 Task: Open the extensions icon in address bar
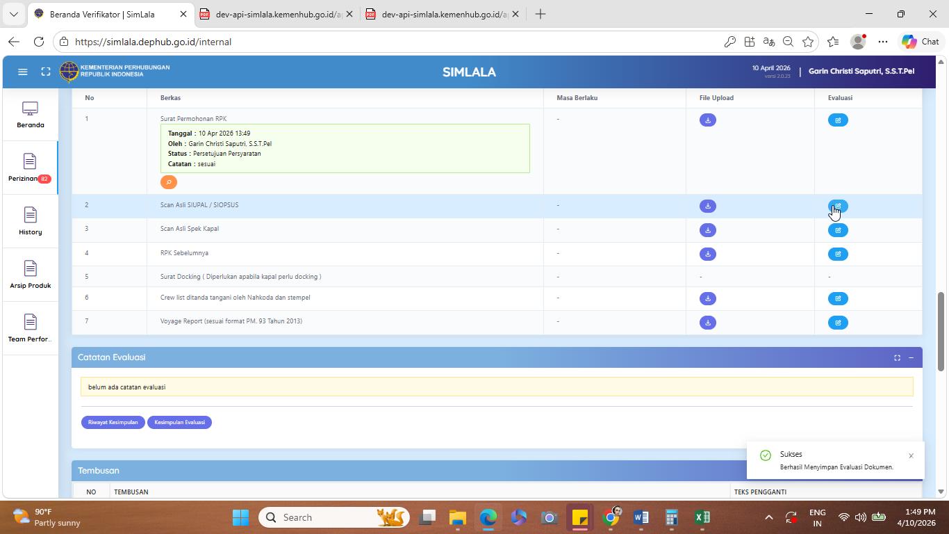point(749,42)
